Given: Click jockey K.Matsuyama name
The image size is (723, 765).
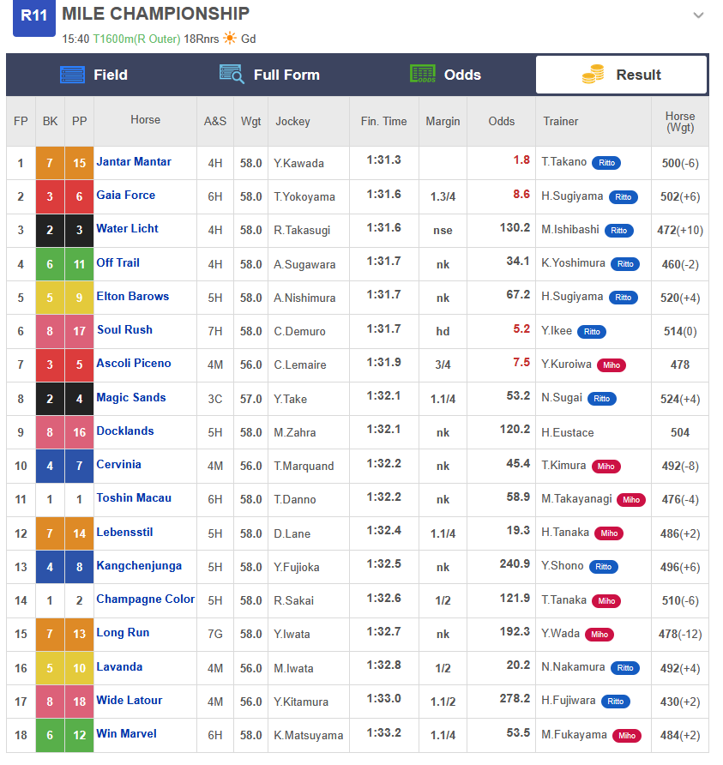Looking at the screenshot, I should (x=308, y=736).
